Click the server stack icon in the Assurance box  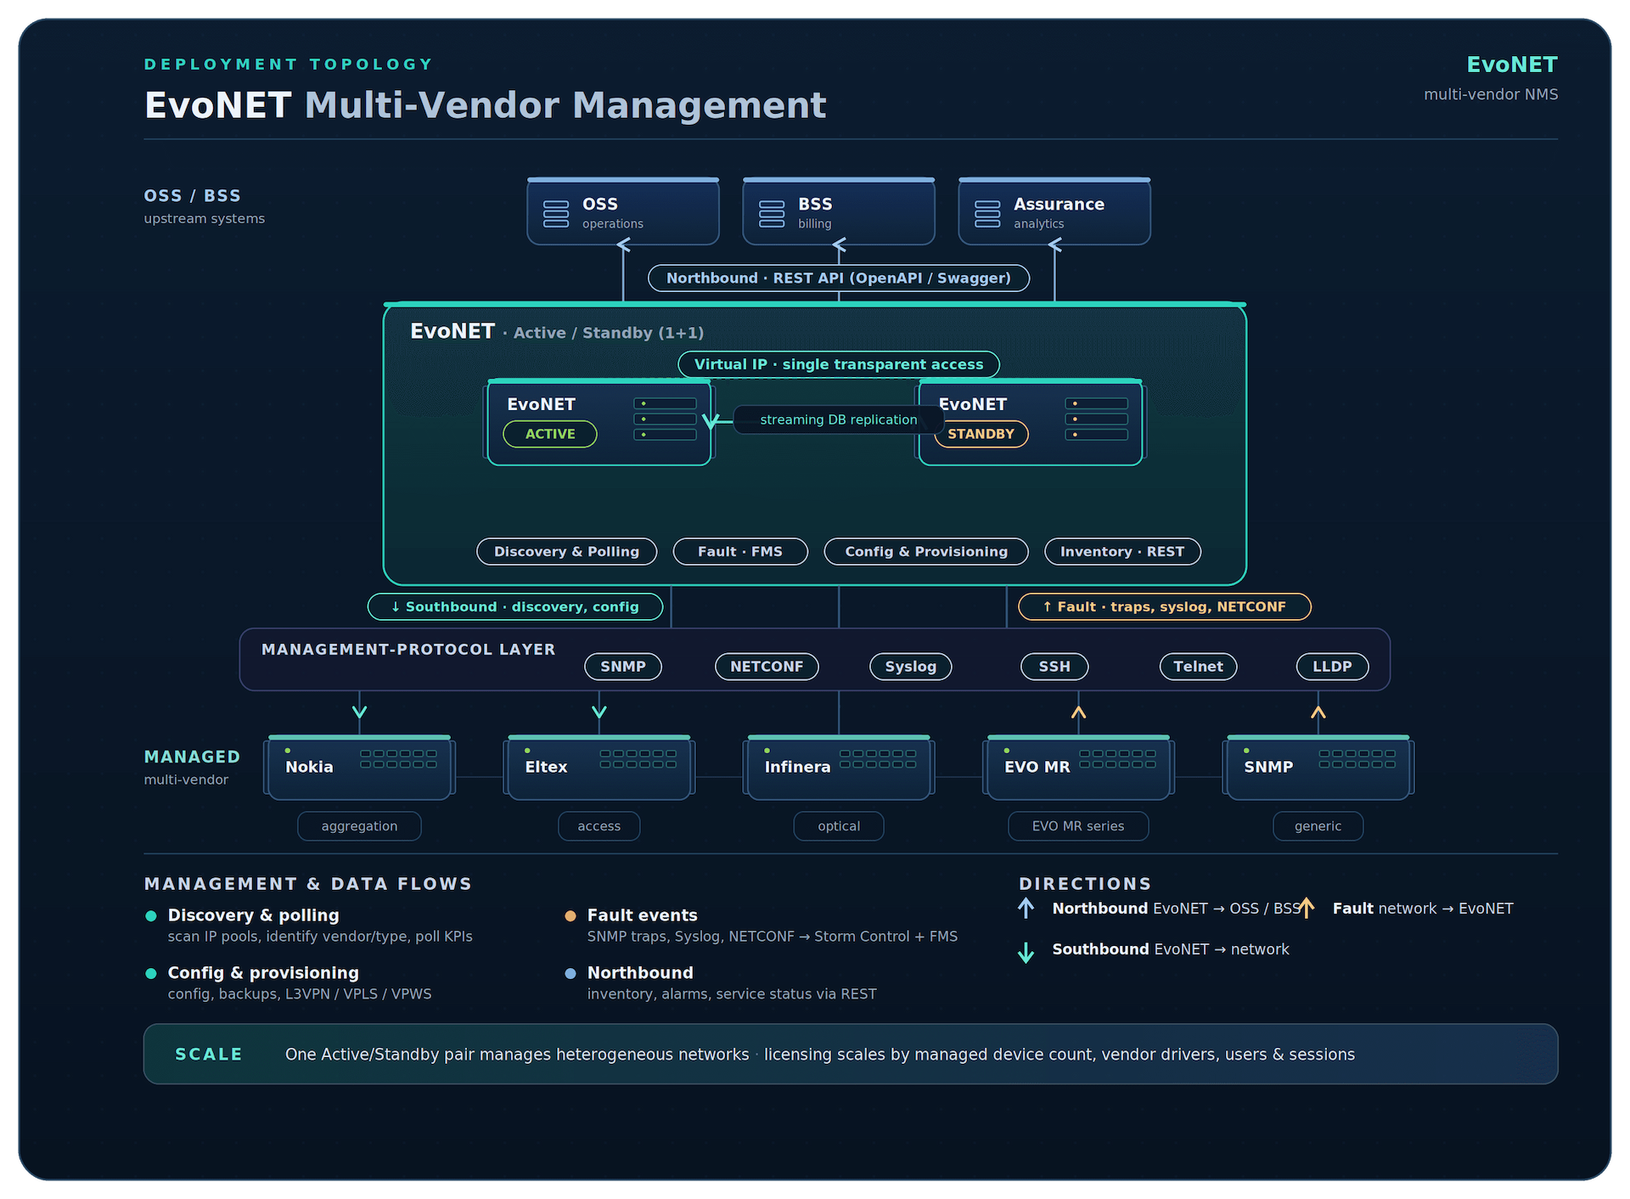point(987,214)
